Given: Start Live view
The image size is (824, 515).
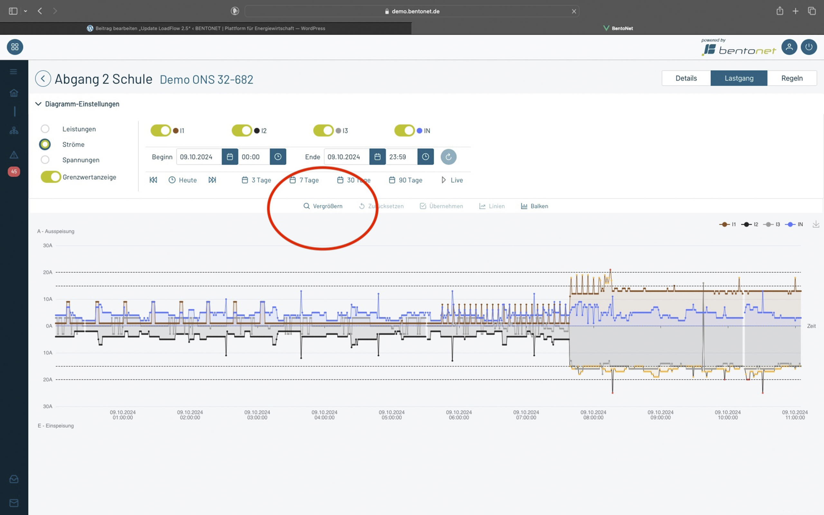Looking at the screenshot, I should tap(452, 180).
